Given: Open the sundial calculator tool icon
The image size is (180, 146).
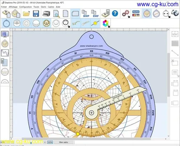Looking at the screenshot, I should (106, 13).
